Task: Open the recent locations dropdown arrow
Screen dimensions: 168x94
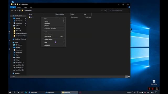Action: [18, 10]
